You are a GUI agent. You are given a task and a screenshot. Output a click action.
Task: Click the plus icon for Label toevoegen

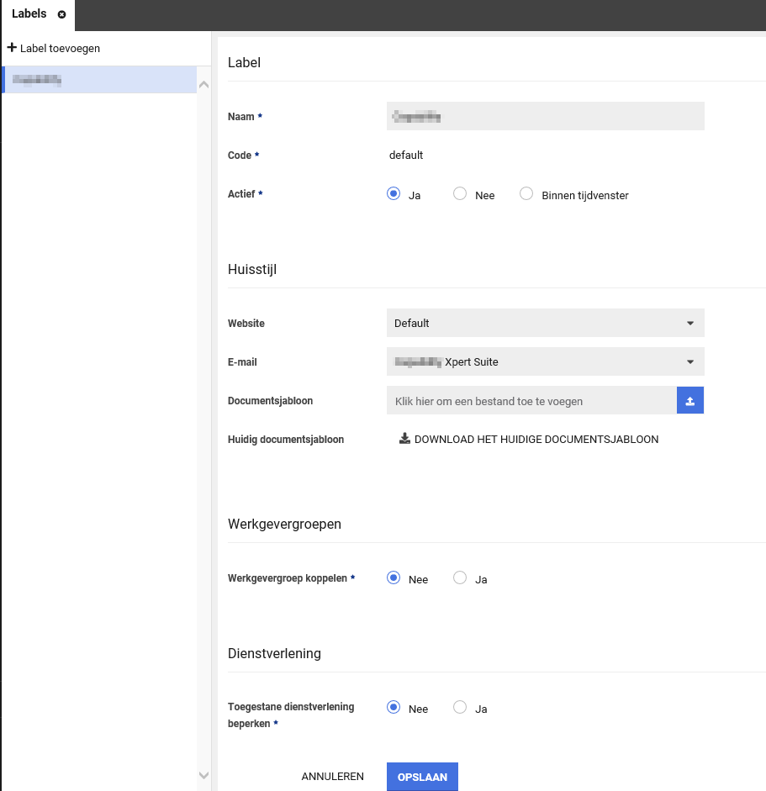[x=12, y=48]
